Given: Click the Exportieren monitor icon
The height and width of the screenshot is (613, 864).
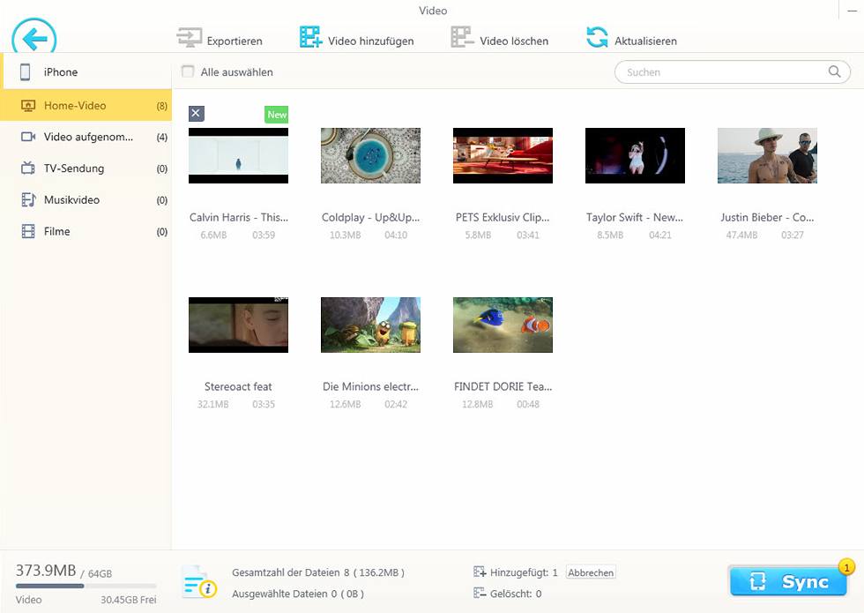Looking at the screenshot, I should (189, 38).
